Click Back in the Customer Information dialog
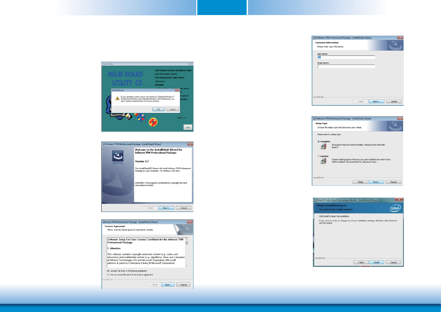This screenshot has width=441, height=312. point(360,102)
